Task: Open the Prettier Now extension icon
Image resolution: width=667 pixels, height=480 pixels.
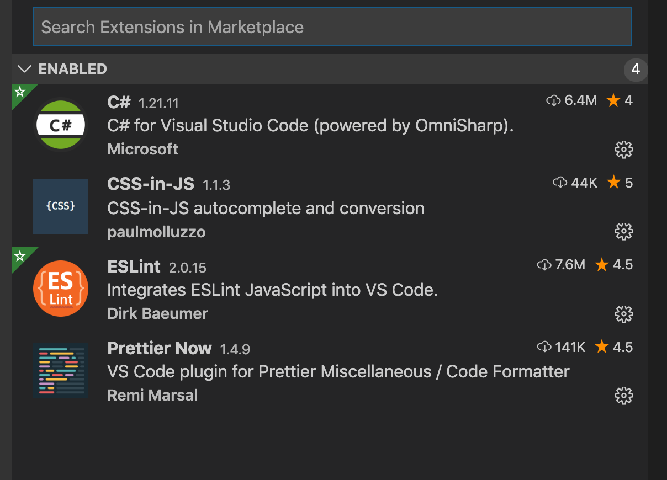Action: (x=61, y=370)
